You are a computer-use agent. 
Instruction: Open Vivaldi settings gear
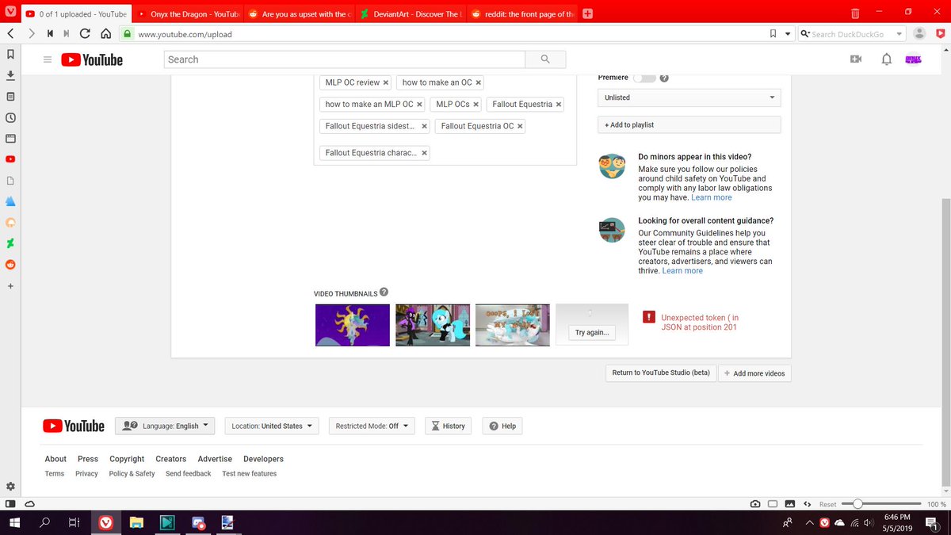click(10, 486)
